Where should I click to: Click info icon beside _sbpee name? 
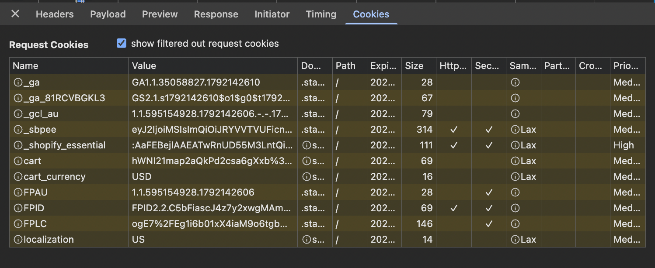tap(18, 129)
